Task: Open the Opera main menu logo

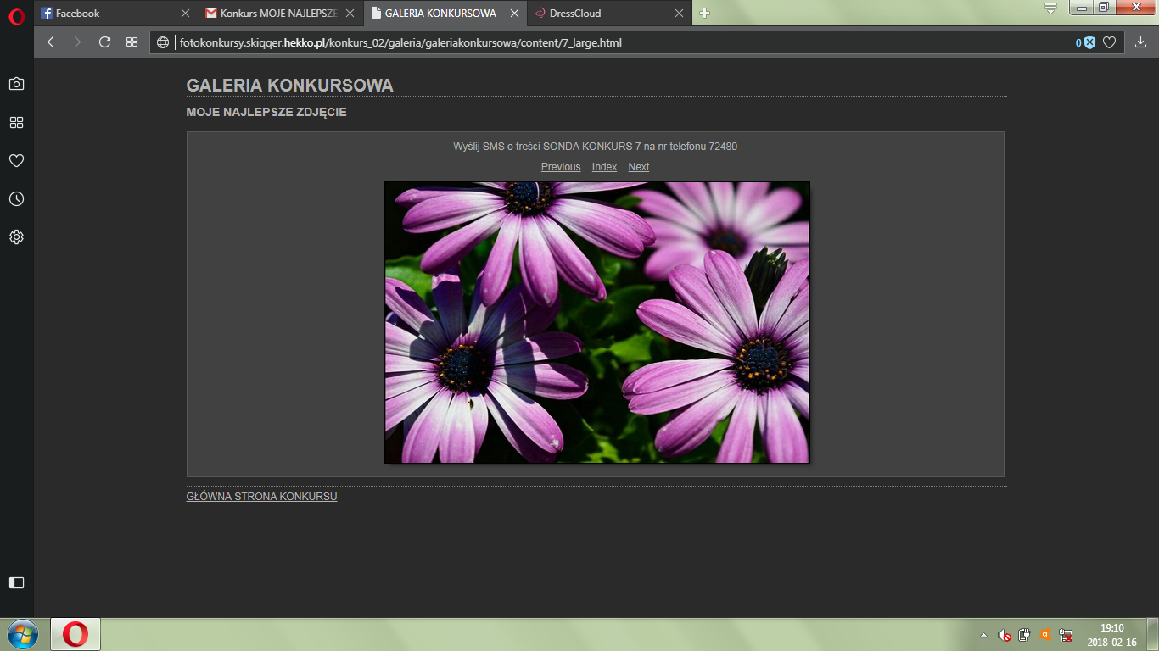Action: click(16, 16)
